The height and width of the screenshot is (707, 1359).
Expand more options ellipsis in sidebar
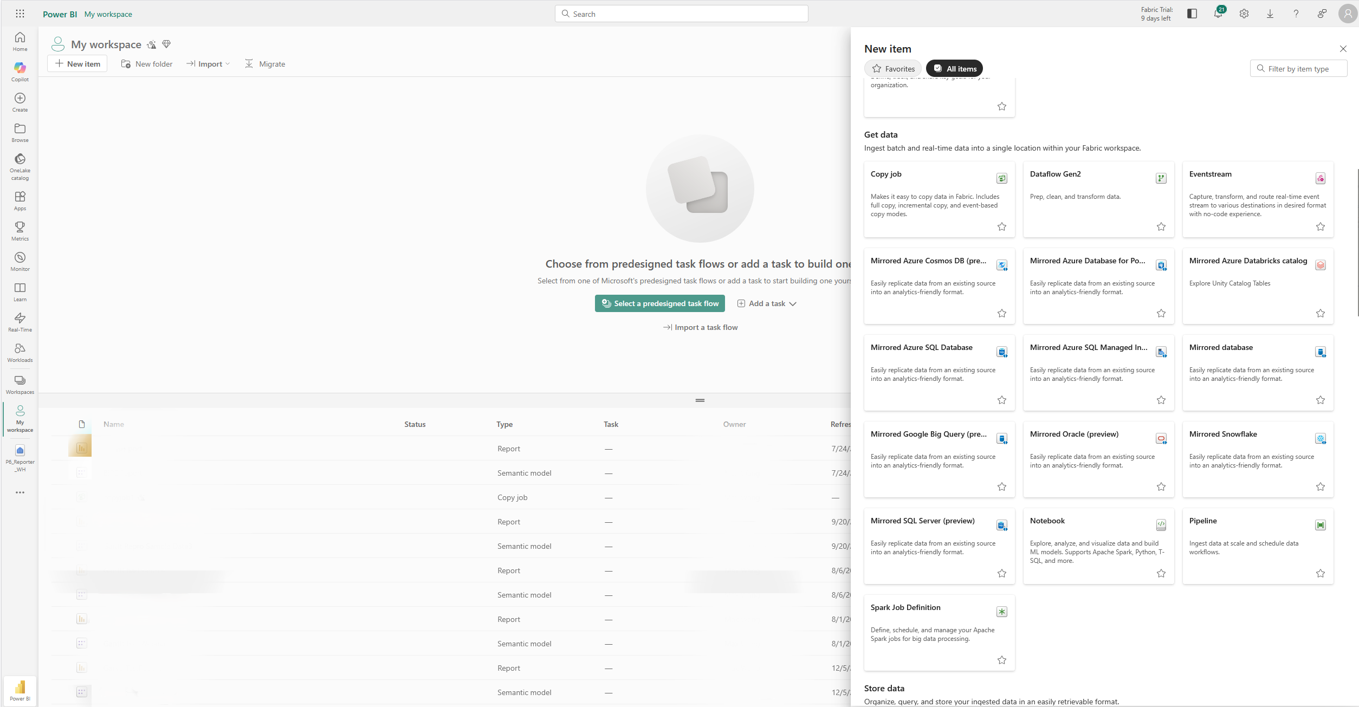[20, 492]
